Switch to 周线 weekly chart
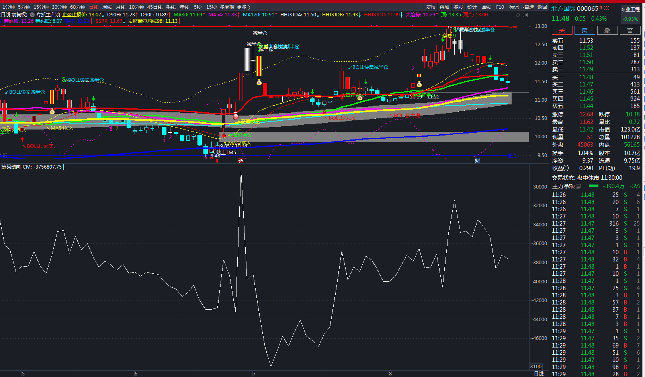 (x=107, y=7)
